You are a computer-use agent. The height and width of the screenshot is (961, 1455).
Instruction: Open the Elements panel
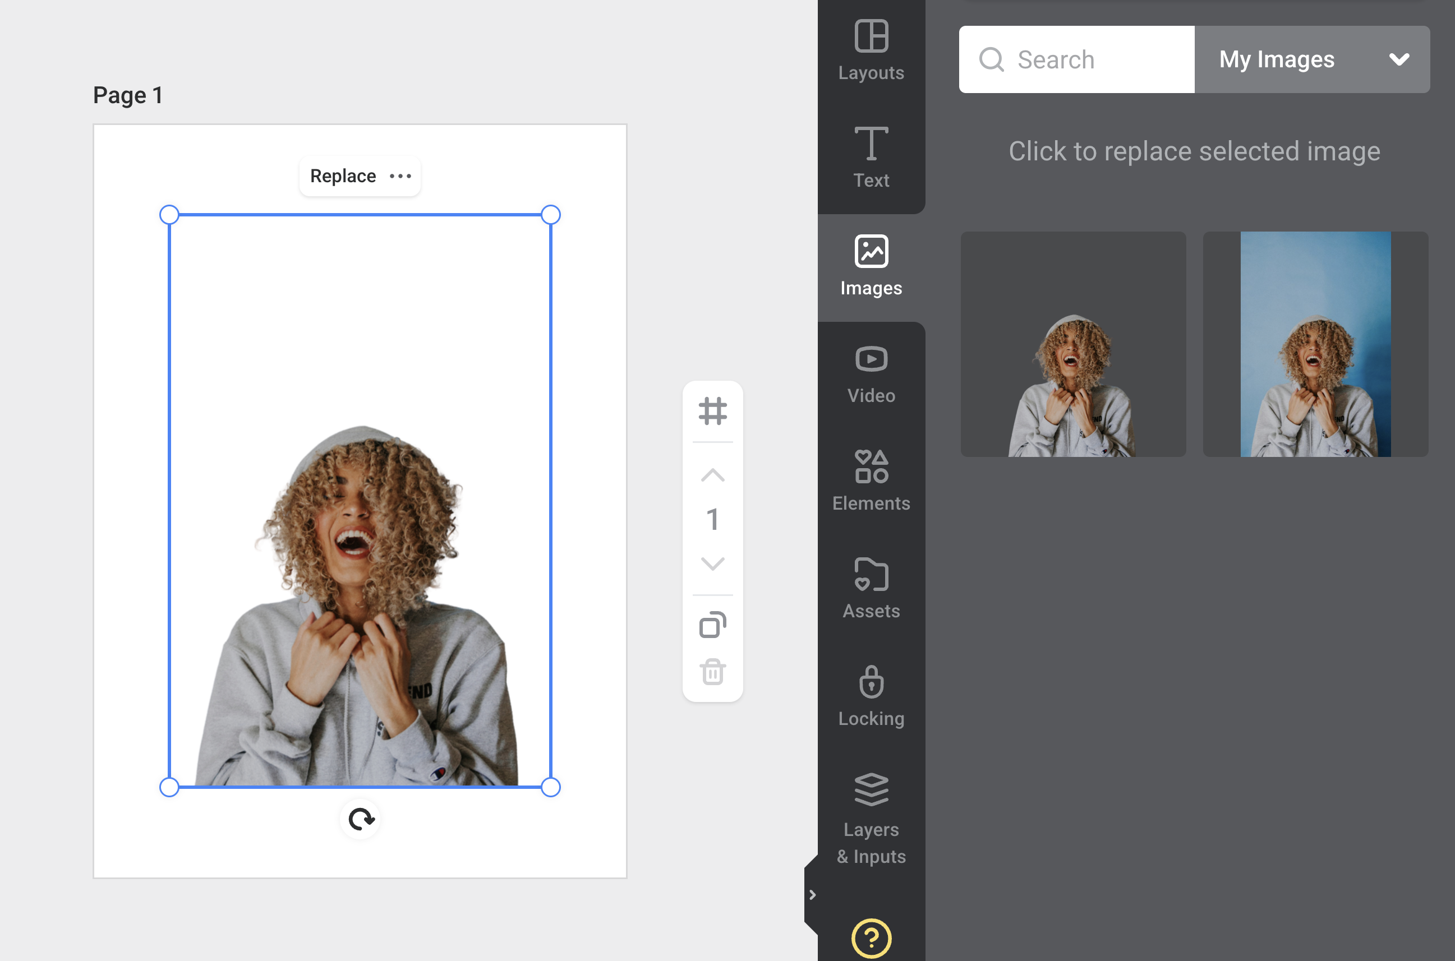pyautogui.click(x=871, y=481)
